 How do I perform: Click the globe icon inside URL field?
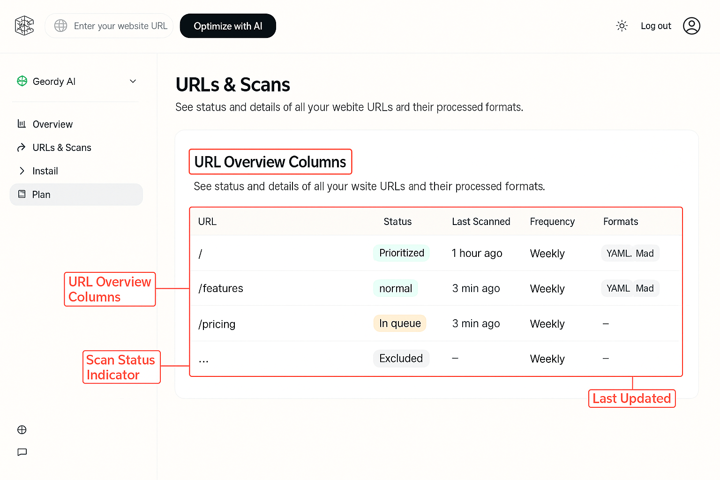(60, 26)
